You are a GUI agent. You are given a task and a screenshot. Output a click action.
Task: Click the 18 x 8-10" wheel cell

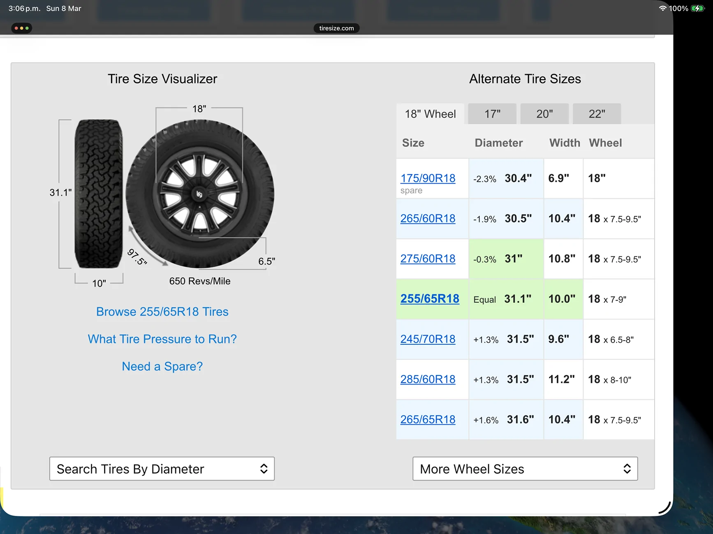pos(619,380)
